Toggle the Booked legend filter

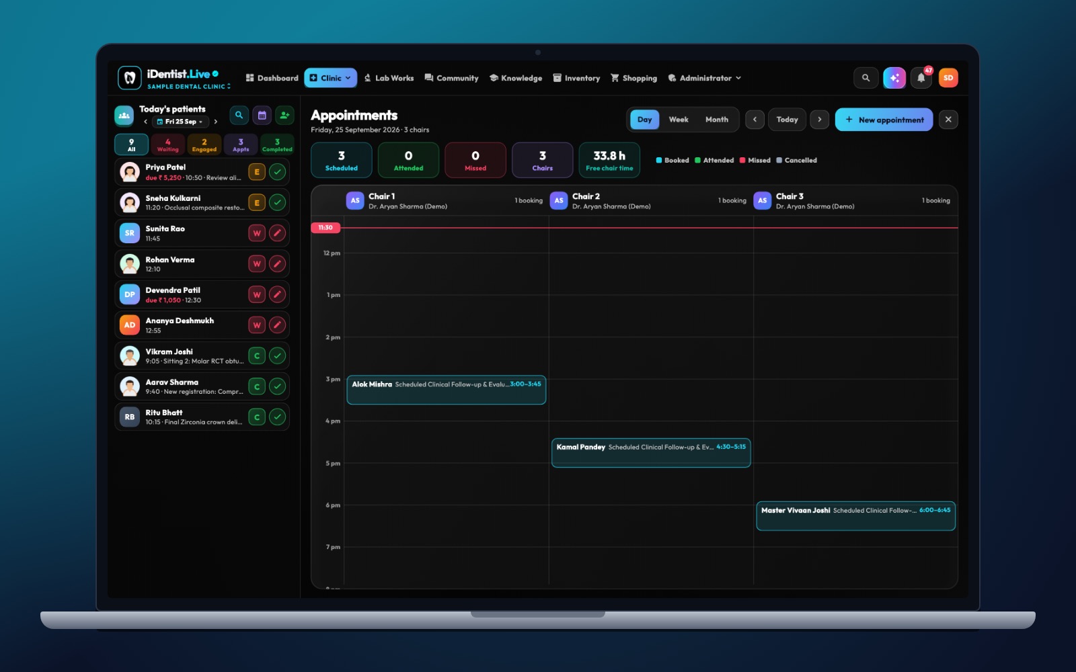coord(672,161)
